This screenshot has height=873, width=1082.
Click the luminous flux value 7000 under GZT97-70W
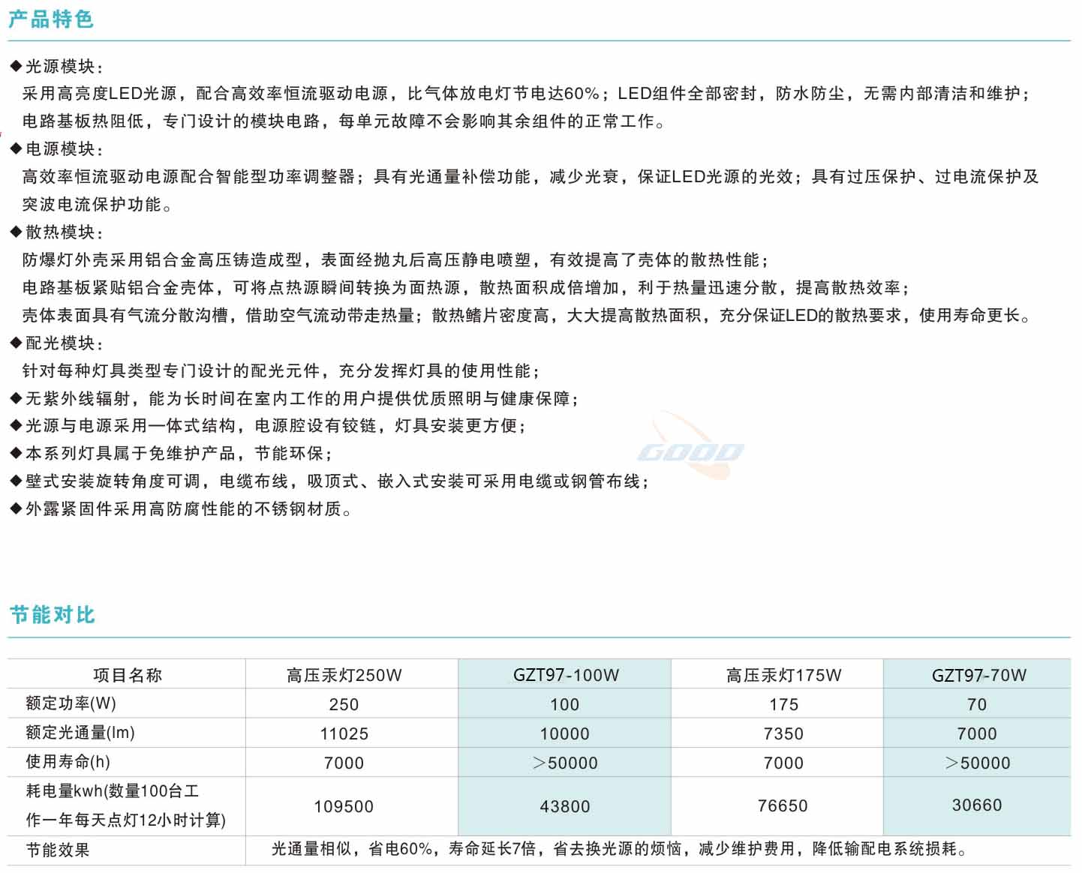tap(977, 733)
